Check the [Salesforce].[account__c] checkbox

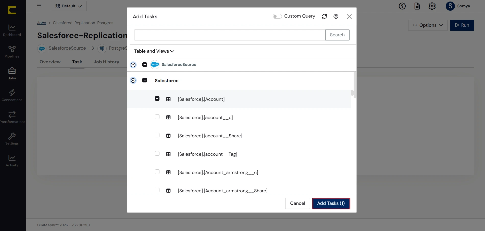tap(157, 117)
